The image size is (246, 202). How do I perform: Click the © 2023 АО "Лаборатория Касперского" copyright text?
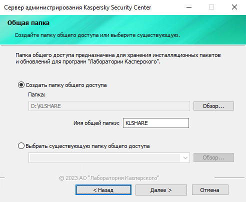[109, 178]
